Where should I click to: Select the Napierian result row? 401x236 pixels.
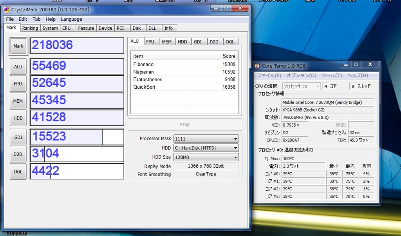click(184, 72)
